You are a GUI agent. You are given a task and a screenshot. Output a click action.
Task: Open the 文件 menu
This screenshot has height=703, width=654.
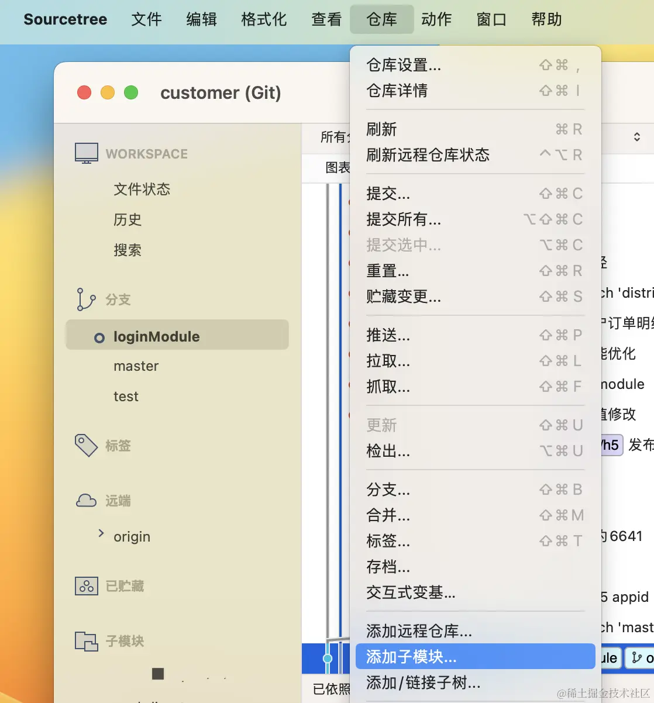(x=146, y=19)
